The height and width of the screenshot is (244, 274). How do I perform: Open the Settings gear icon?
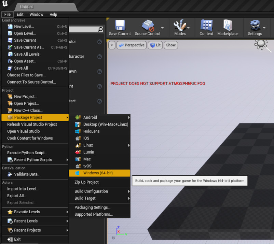tap(255, 25)
